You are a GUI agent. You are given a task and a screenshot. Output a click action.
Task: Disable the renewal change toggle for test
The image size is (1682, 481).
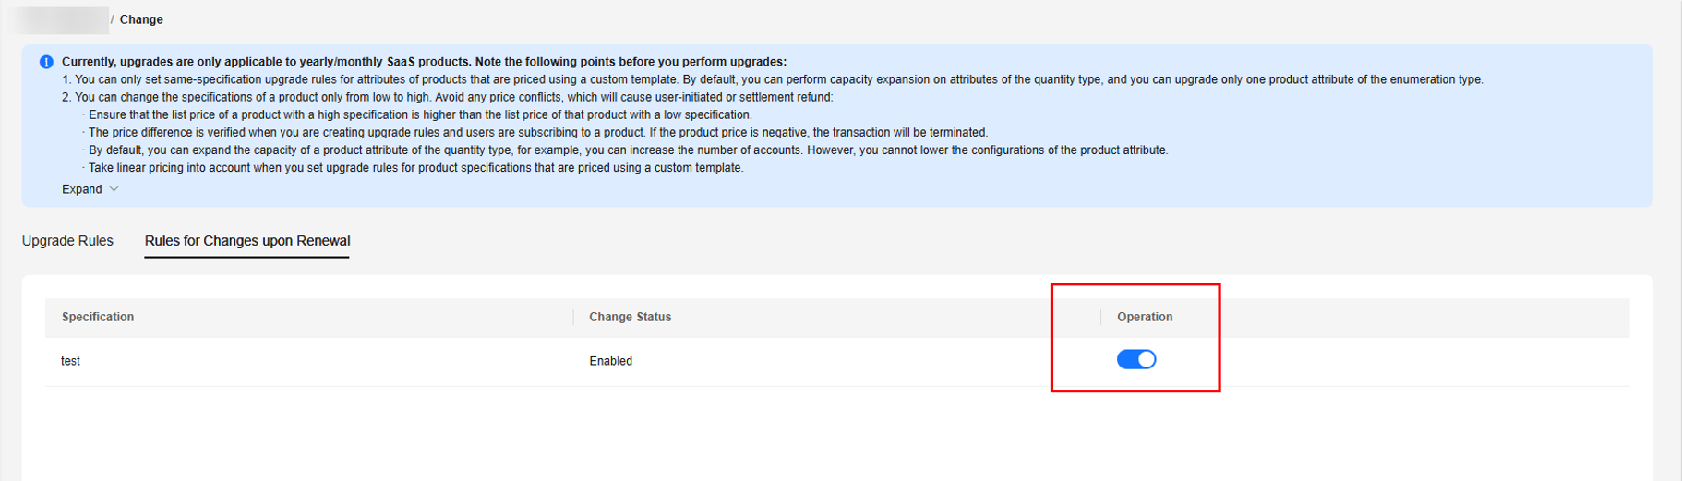coord(1135,359)
